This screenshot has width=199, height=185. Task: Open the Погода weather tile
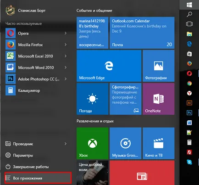pyautogui.click(x=93, y=99)
